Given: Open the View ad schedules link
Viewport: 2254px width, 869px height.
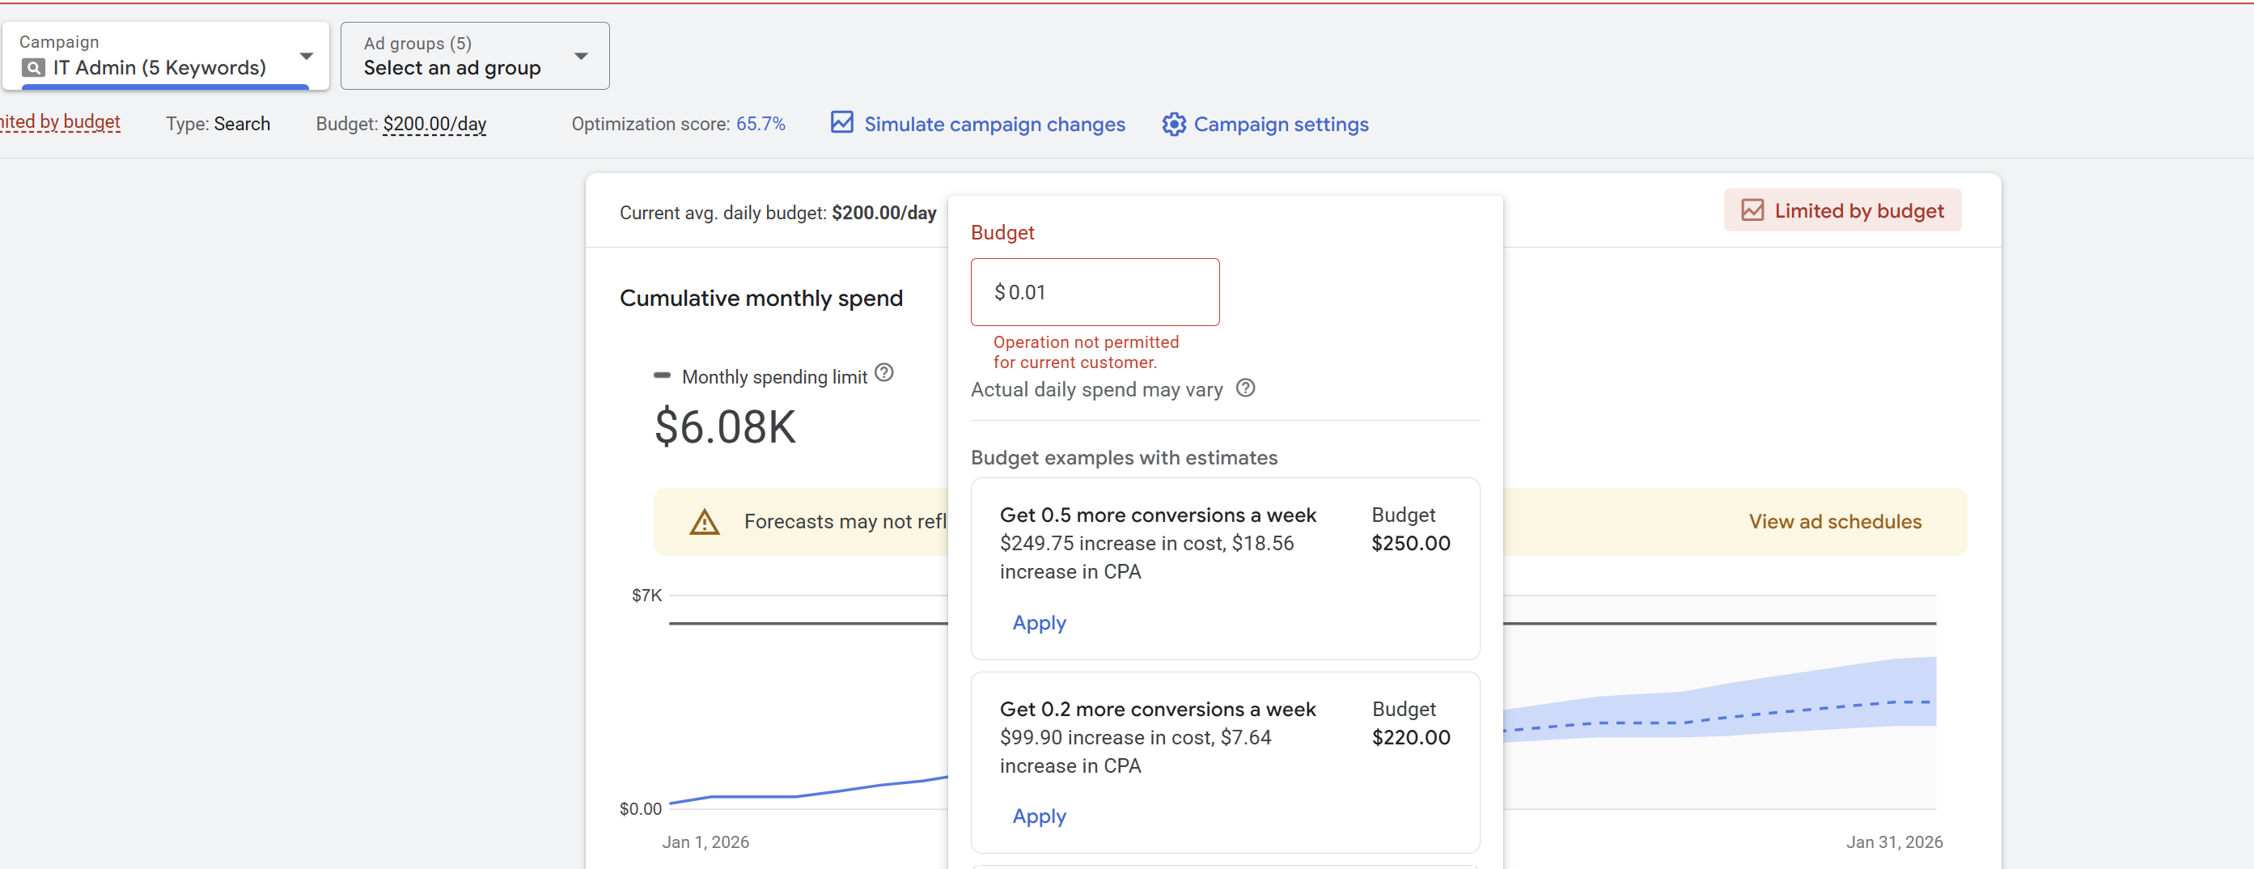Looking at the screenshot, I should point(1834,522).
